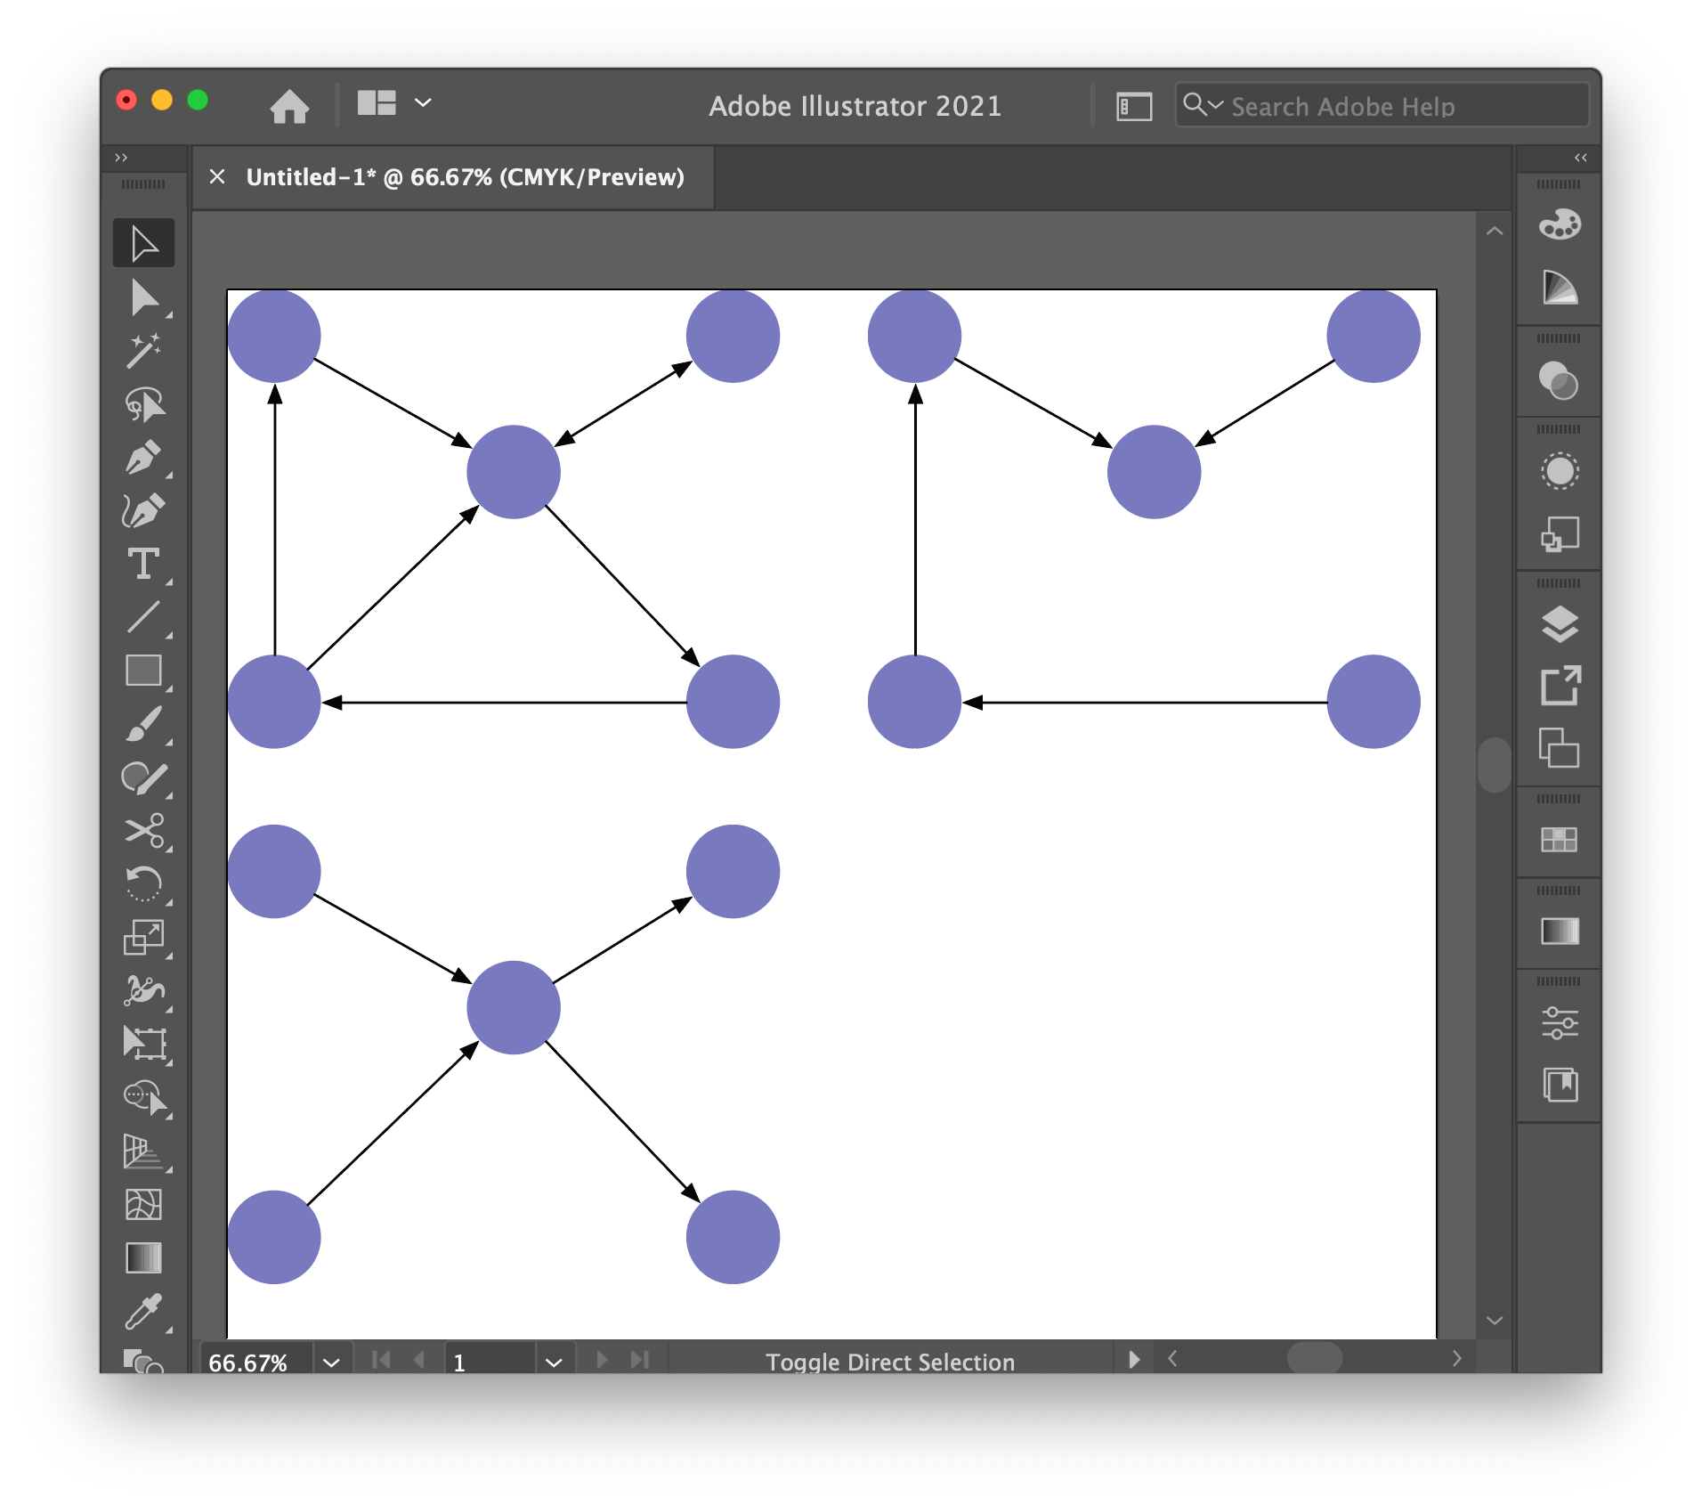1702x1505 pixels.
Task: Select the Scale tool
Action: [x=143, y=938]
